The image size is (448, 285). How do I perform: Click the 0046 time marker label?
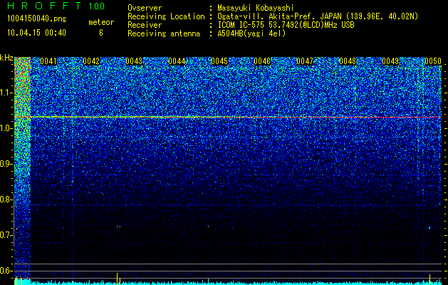click(262, 61)
